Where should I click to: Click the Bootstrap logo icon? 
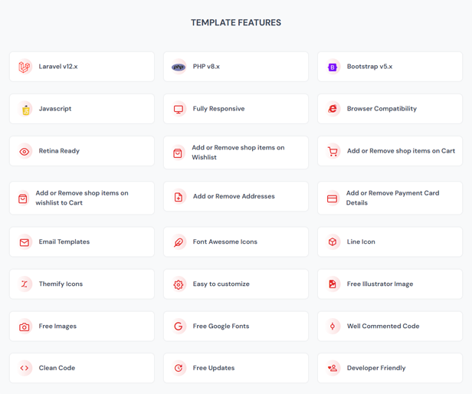click(x=333, y=67)
